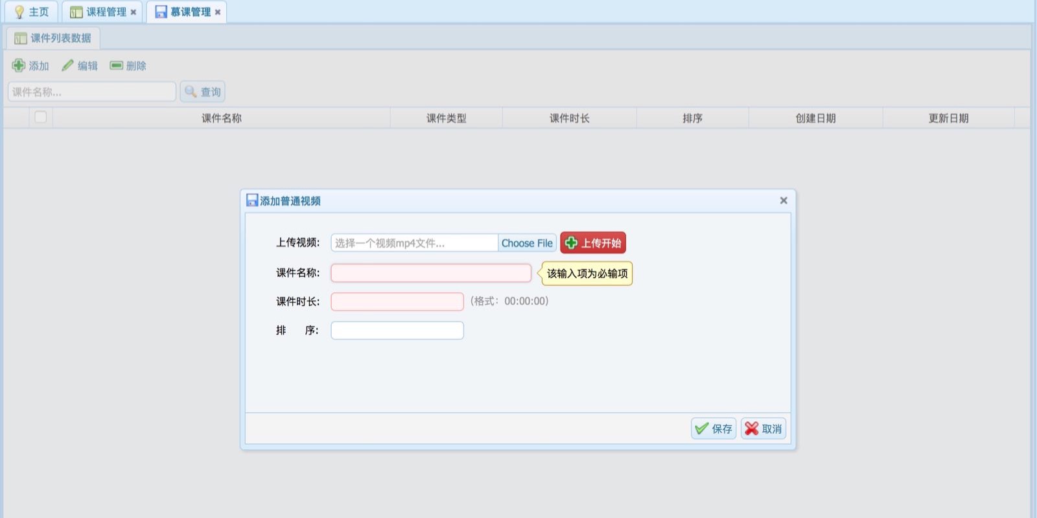Switch to the 主页 home tab
Screen dimensions: 1037x518
point(31,12)
